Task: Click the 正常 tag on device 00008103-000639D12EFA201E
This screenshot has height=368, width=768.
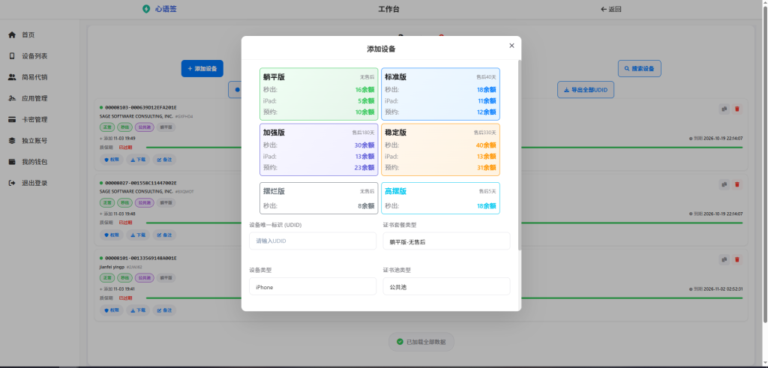Action: (x=107, y=127)
